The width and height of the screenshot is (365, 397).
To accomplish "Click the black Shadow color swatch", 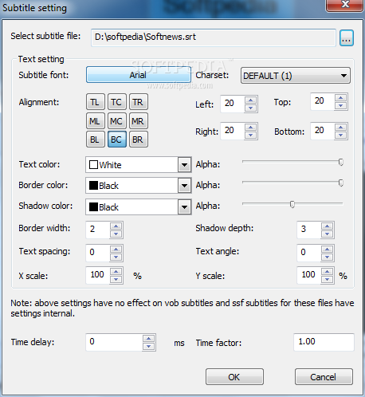I will click(x=93, y=206).
